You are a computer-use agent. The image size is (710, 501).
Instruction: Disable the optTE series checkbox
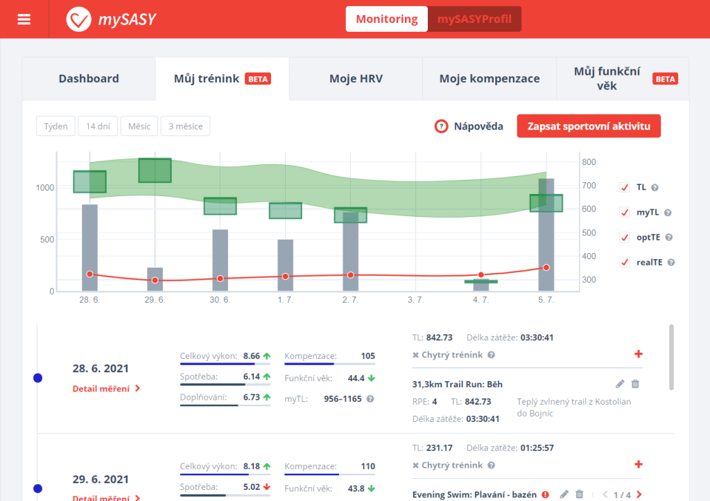624,238
